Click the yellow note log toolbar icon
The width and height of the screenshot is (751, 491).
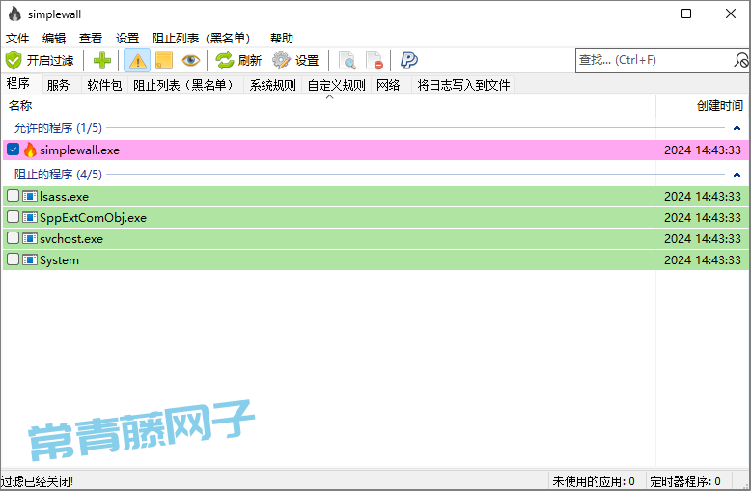164,60
